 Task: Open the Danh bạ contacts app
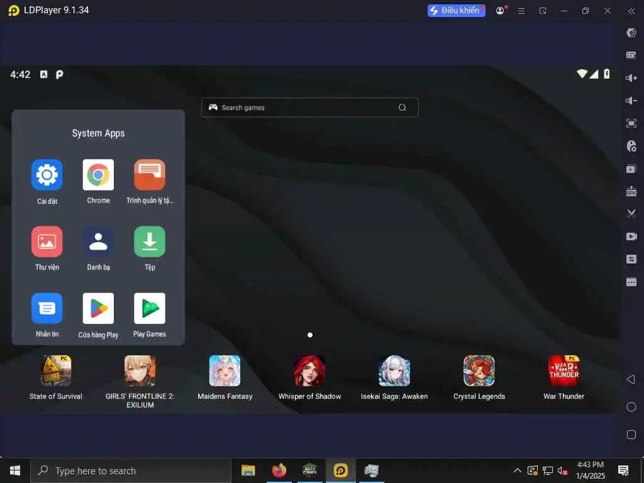point(98,241)
